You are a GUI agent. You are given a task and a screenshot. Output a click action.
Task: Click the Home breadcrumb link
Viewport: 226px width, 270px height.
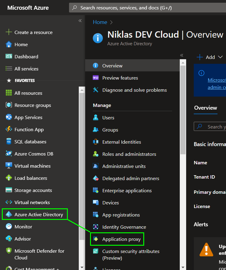click(100, 22)
